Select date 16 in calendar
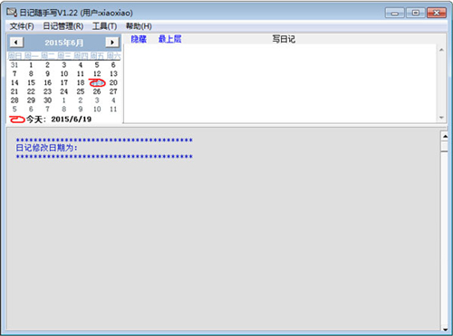 (47, 82)
